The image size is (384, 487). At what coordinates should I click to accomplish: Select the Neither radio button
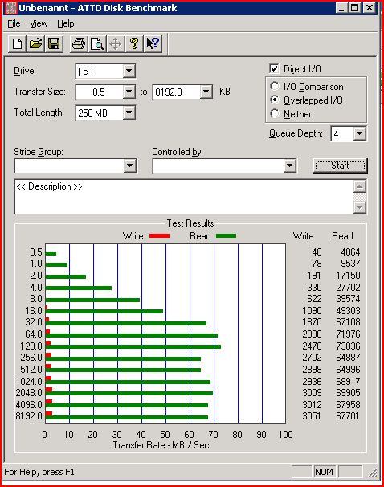(275, 113)
